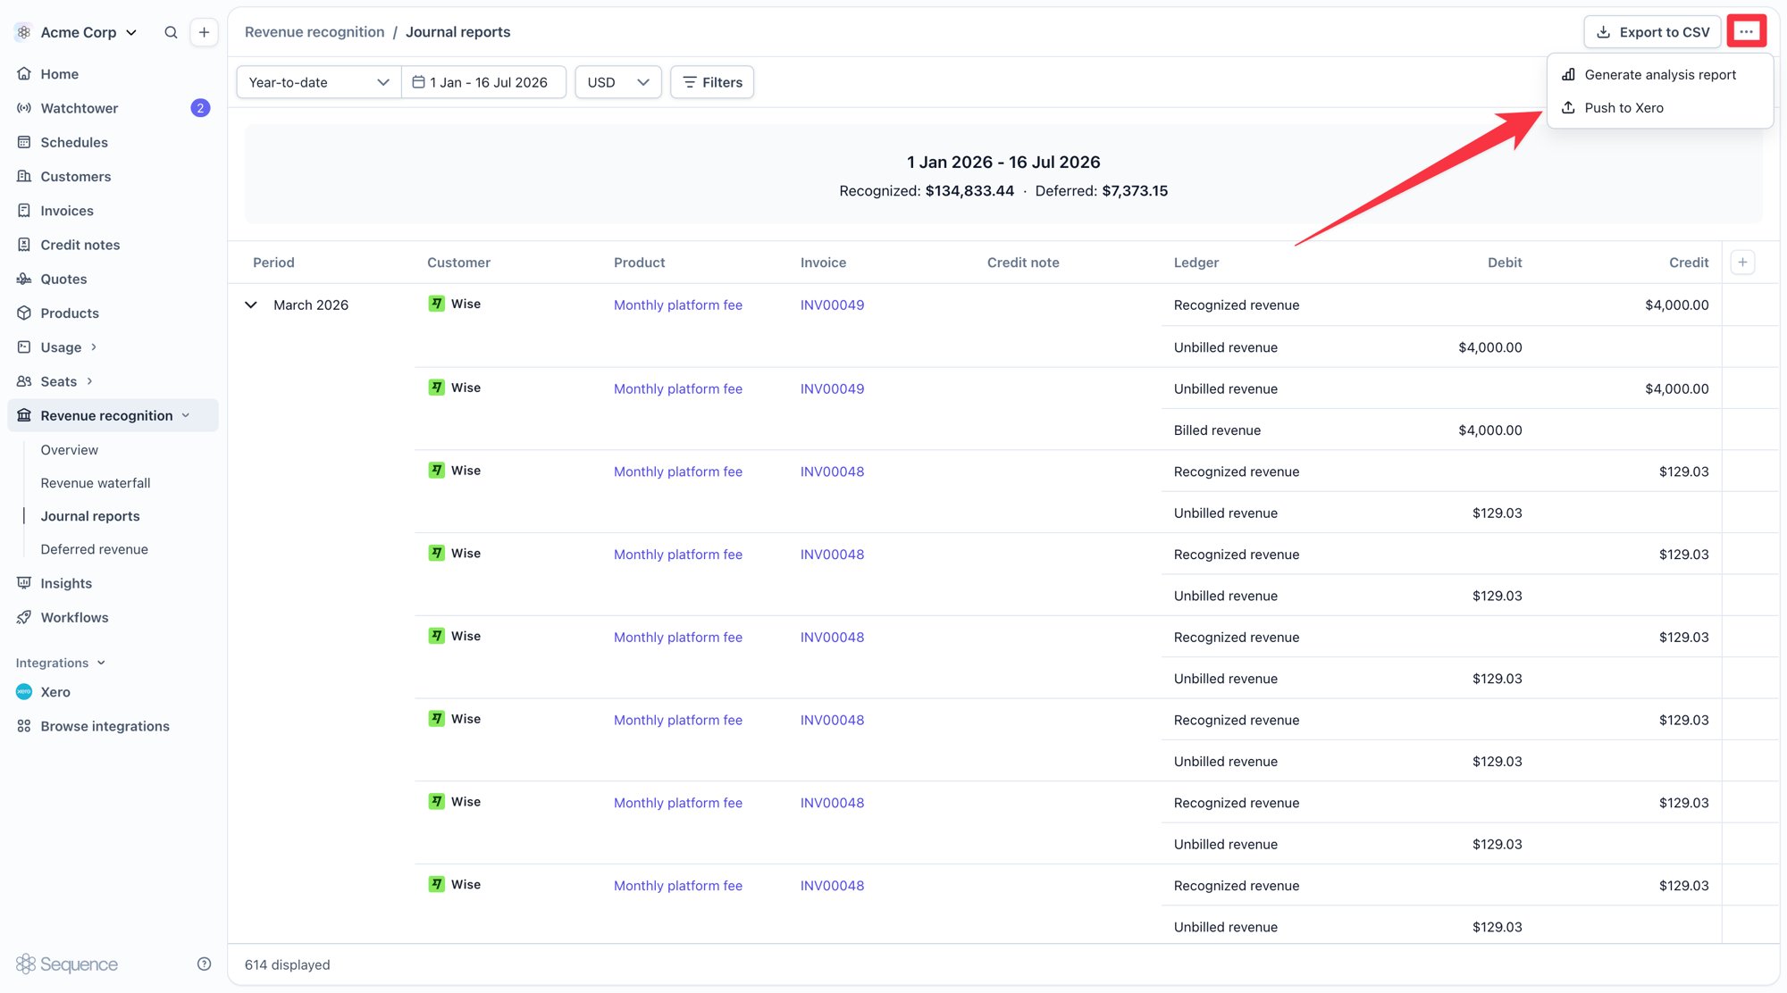Open the Invoices section

click(66, 211)
